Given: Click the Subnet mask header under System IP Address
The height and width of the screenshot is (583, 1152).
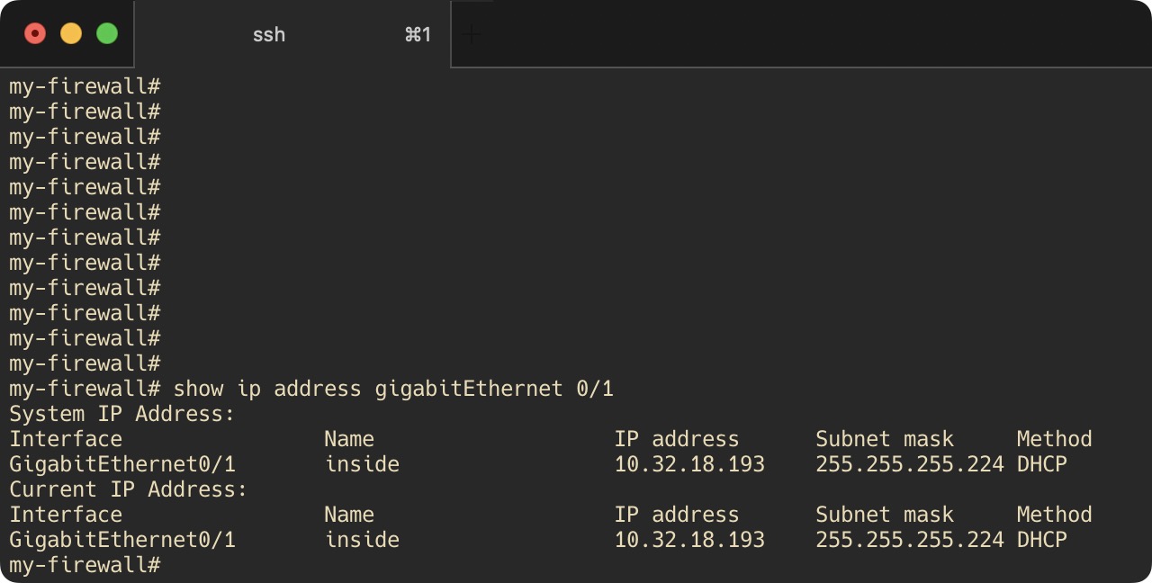Looking at the screenshot, I should click(885, 439).
